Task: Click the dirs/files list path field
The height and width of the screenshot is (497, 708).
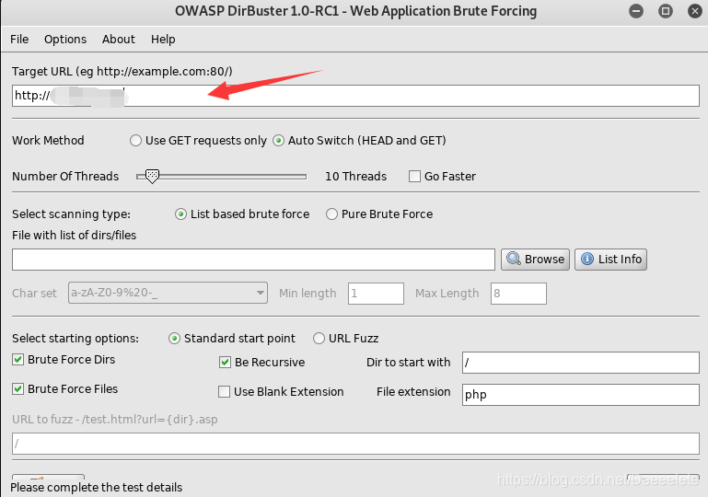Action: click(253, 260)
